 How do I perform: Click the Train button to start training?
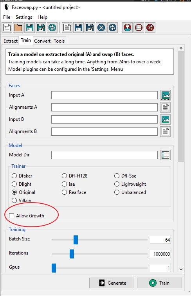pos(159,283)
